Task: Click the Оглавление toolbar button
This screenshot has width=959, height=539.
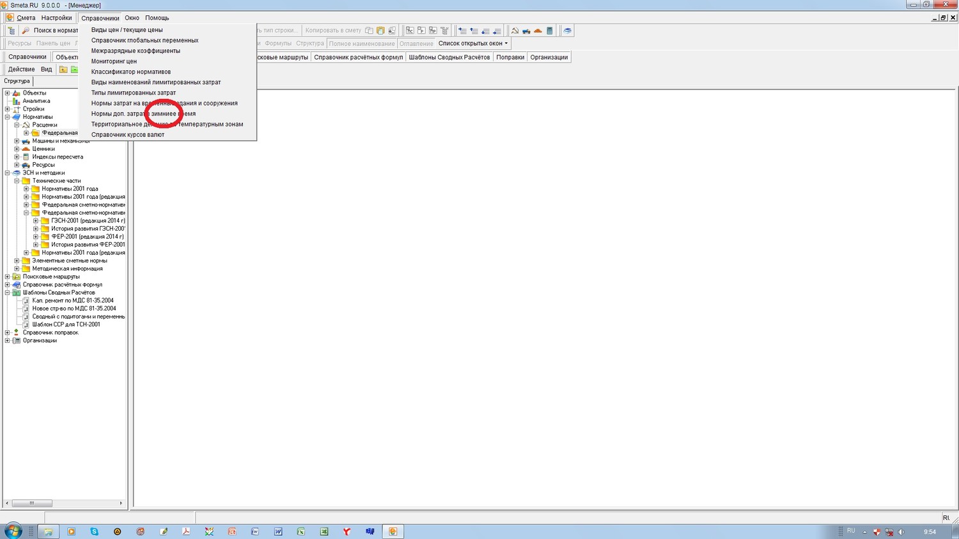Action: 416,43
